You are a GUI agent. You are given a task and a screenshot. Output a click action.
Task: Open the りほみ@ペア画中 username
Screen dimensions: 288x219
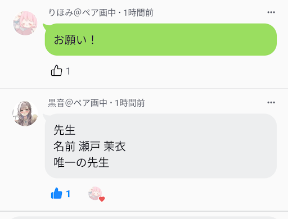click(x=82, y=13)
